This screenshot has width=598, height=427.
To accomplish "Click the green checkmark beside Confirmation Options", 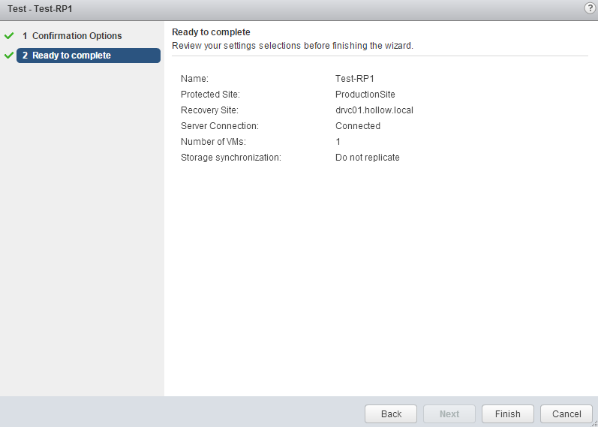I will [x=9, y=36].
